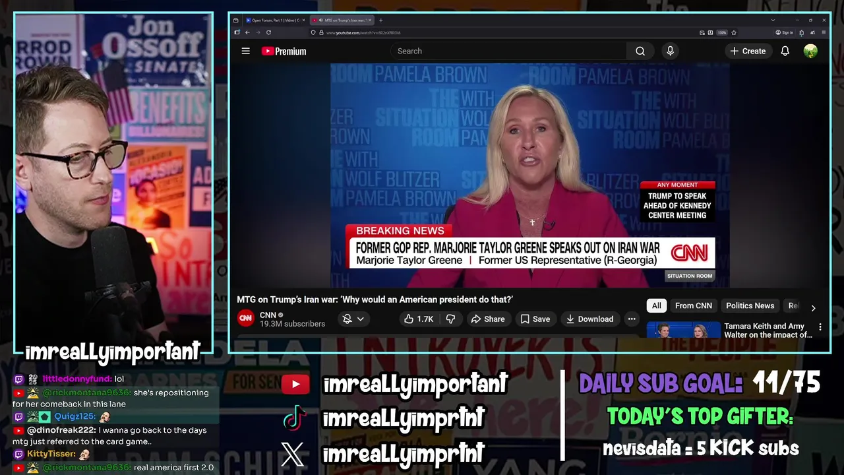Open the browser application menu icon
Image resolution: width=844 pixels, height=475 pixels.
coord(824,32)
